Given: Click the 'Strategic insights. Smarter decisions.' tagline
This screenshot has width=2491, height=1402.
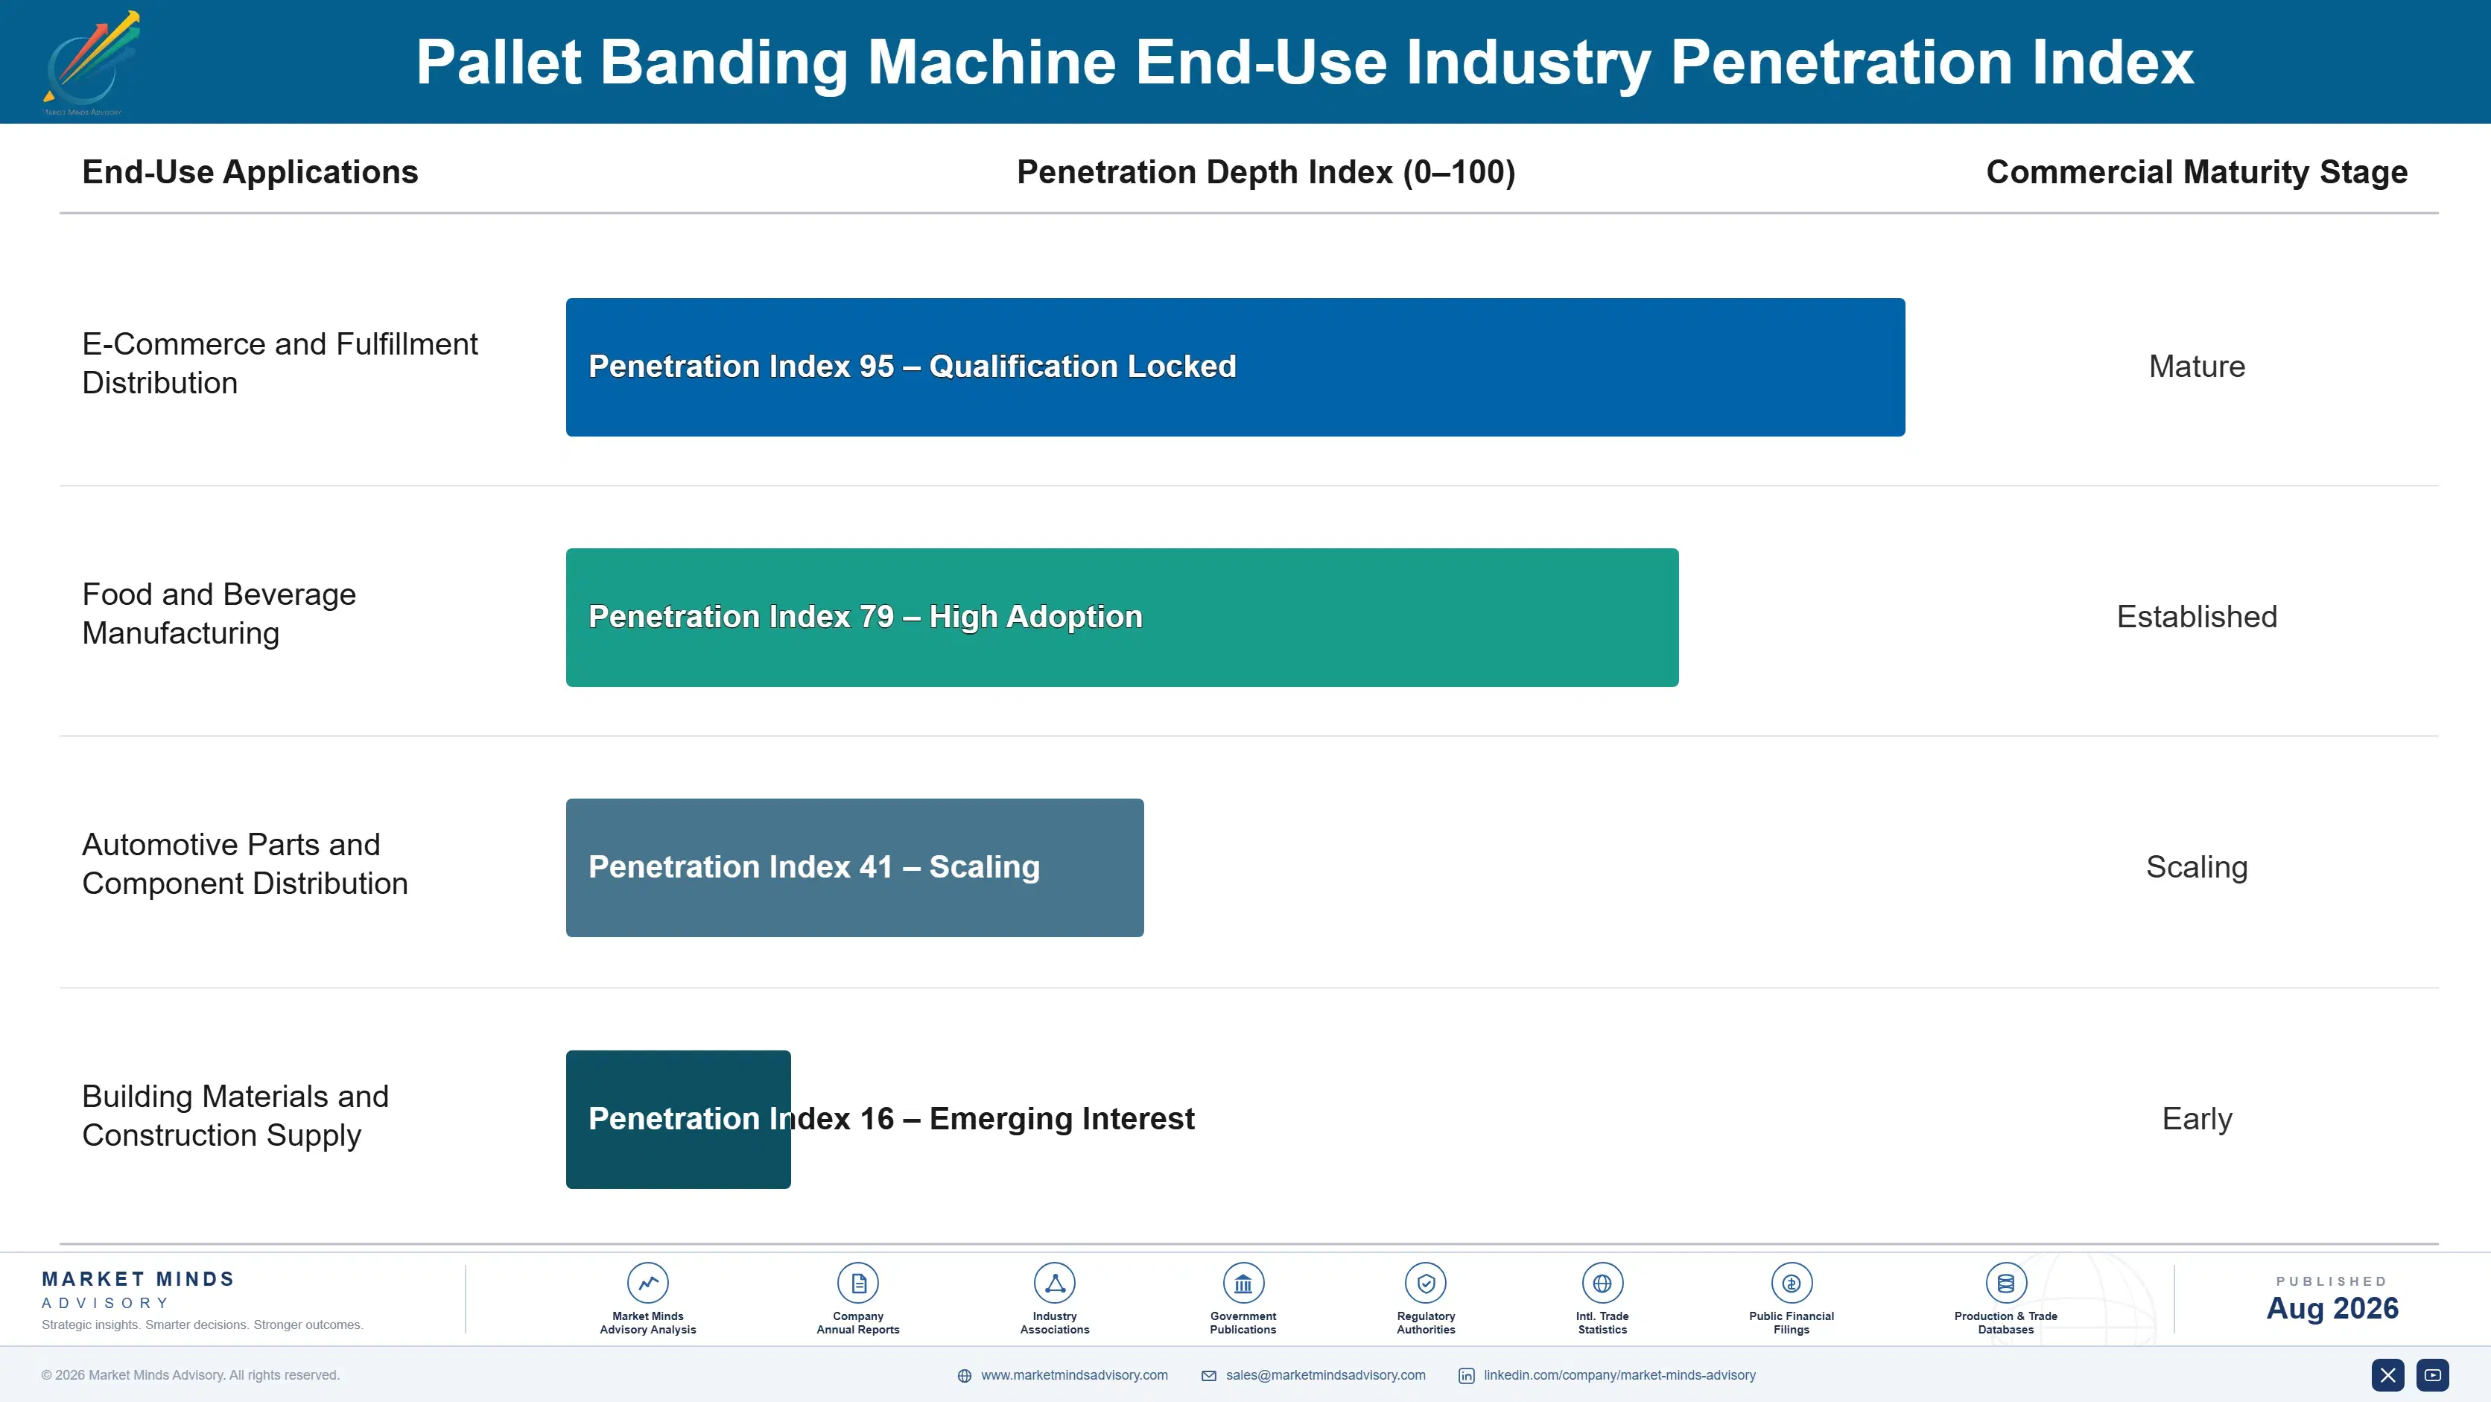Looking at the screenshot, I should point(202,1325).
